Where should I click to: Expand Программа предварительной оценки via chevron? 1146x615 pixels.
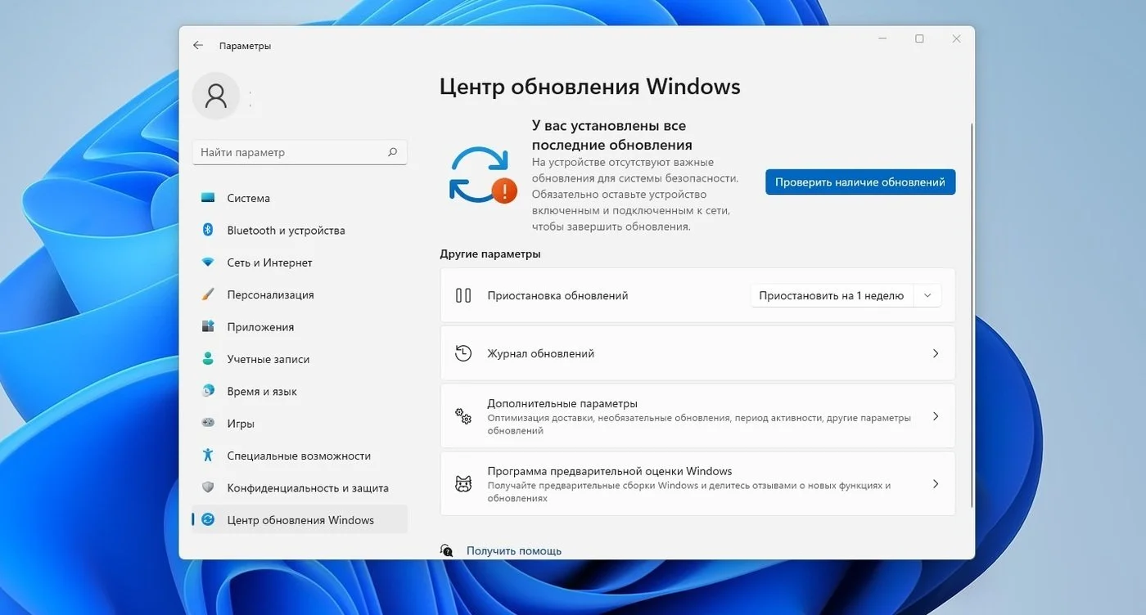pyautogui.click(x=936, y=483)
